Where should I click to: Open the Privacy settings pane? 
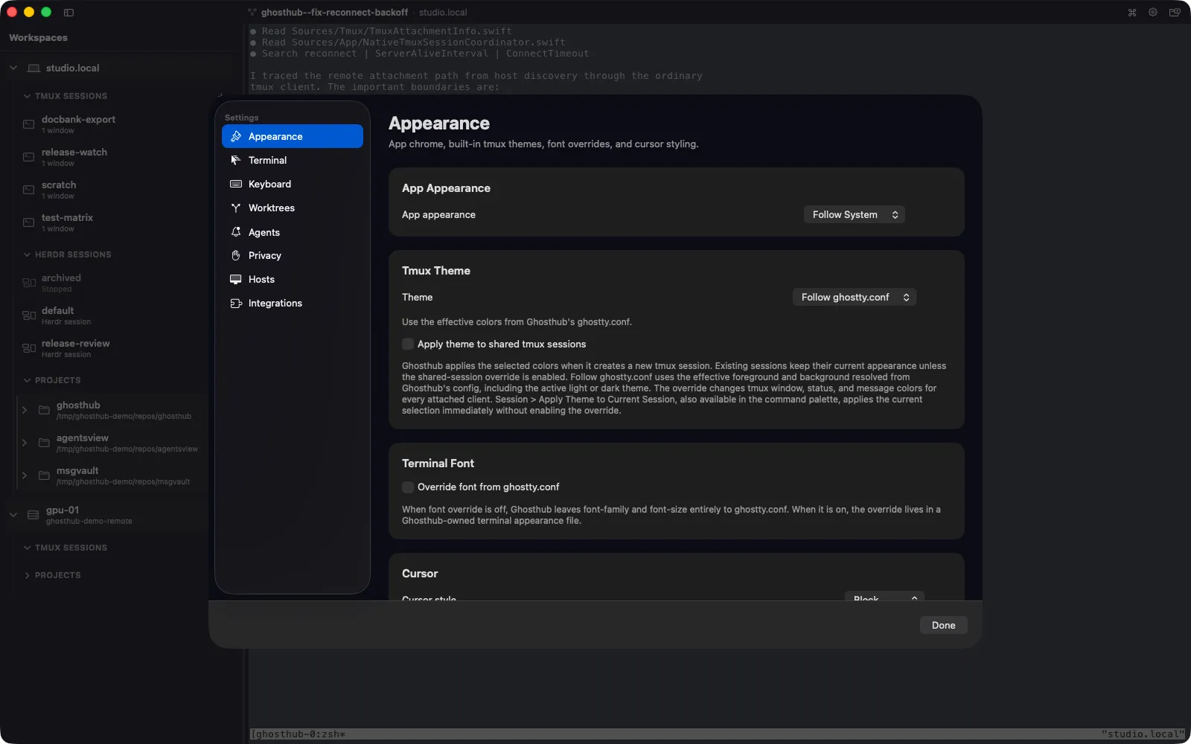pyautogui.click(x=293, y=255)
